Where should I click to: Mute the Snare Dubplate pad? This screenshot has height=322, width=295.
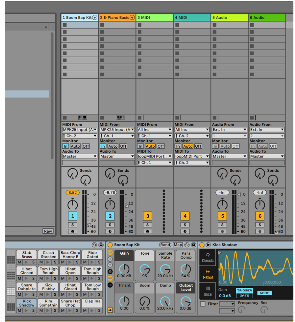coord(19,295)
